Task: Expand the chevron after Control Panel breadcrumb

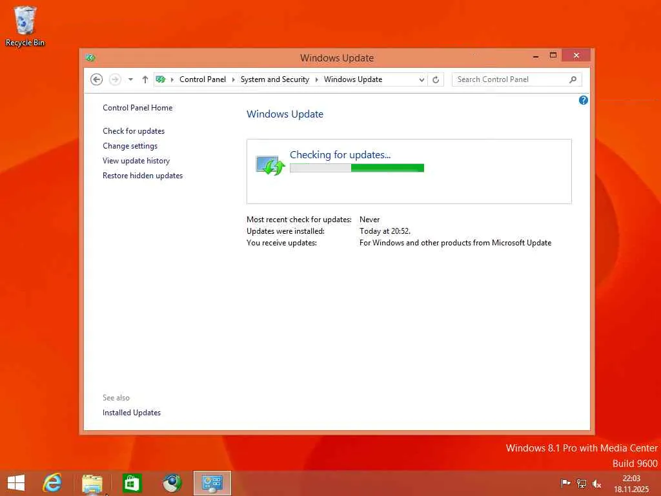Action: pos(234,79)
